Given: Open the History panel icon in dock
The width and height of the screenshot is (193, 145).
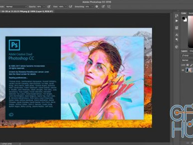Looking at the screenshot, I should click(176, 16).
